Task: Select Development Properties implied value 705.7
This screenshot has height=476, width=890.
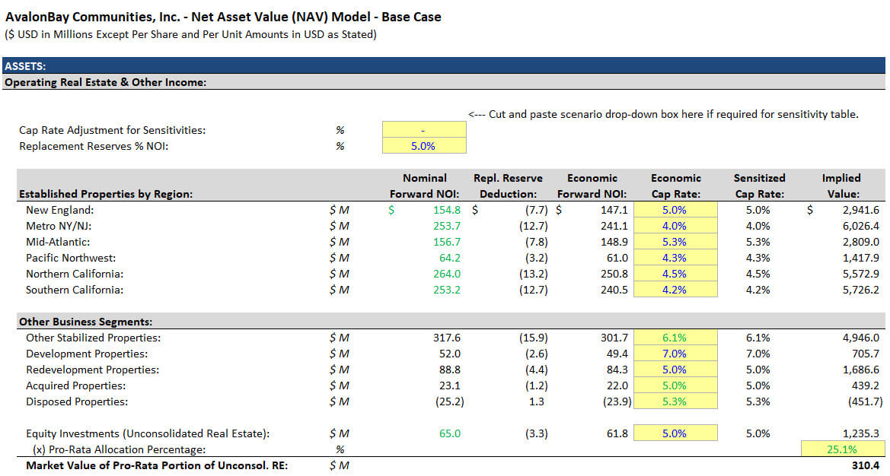Action: [x=866, y=353]
